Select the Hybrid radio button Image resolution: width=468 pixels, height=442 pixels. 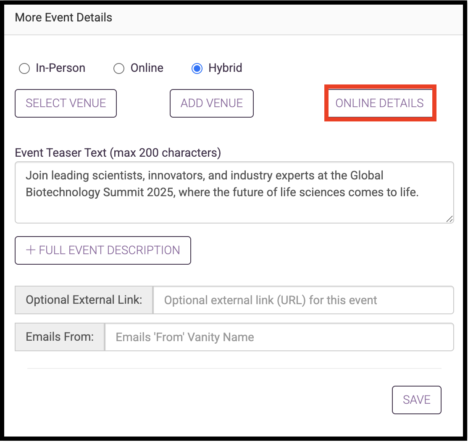[x=197, y=68]
